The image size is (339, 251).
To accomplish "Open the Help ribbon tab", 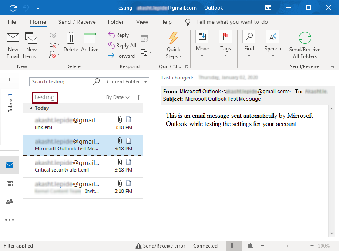I will [x=166, y=22].
